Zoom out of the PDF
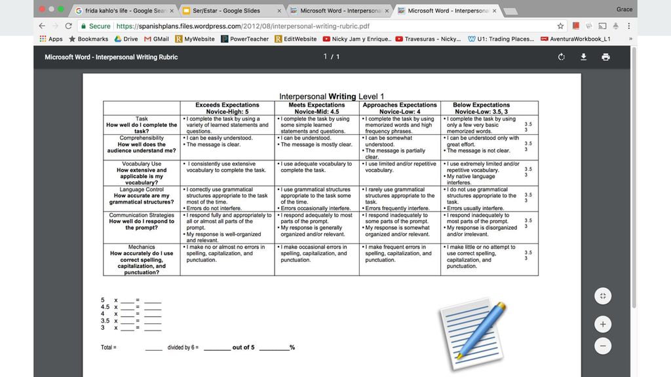 (x=603, y=346)
